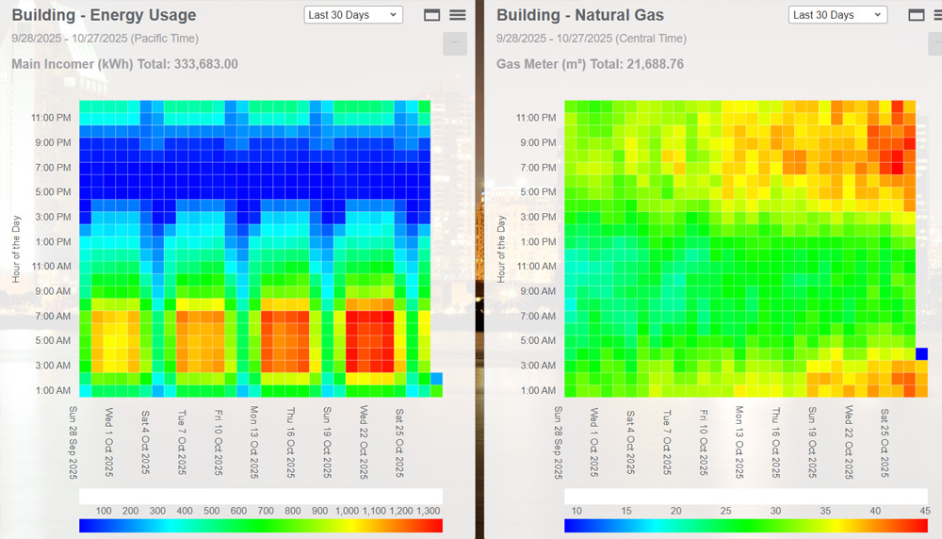Click the Energy Usage ellipsis button
Viewport: 942px width, 539px height.
455,43
